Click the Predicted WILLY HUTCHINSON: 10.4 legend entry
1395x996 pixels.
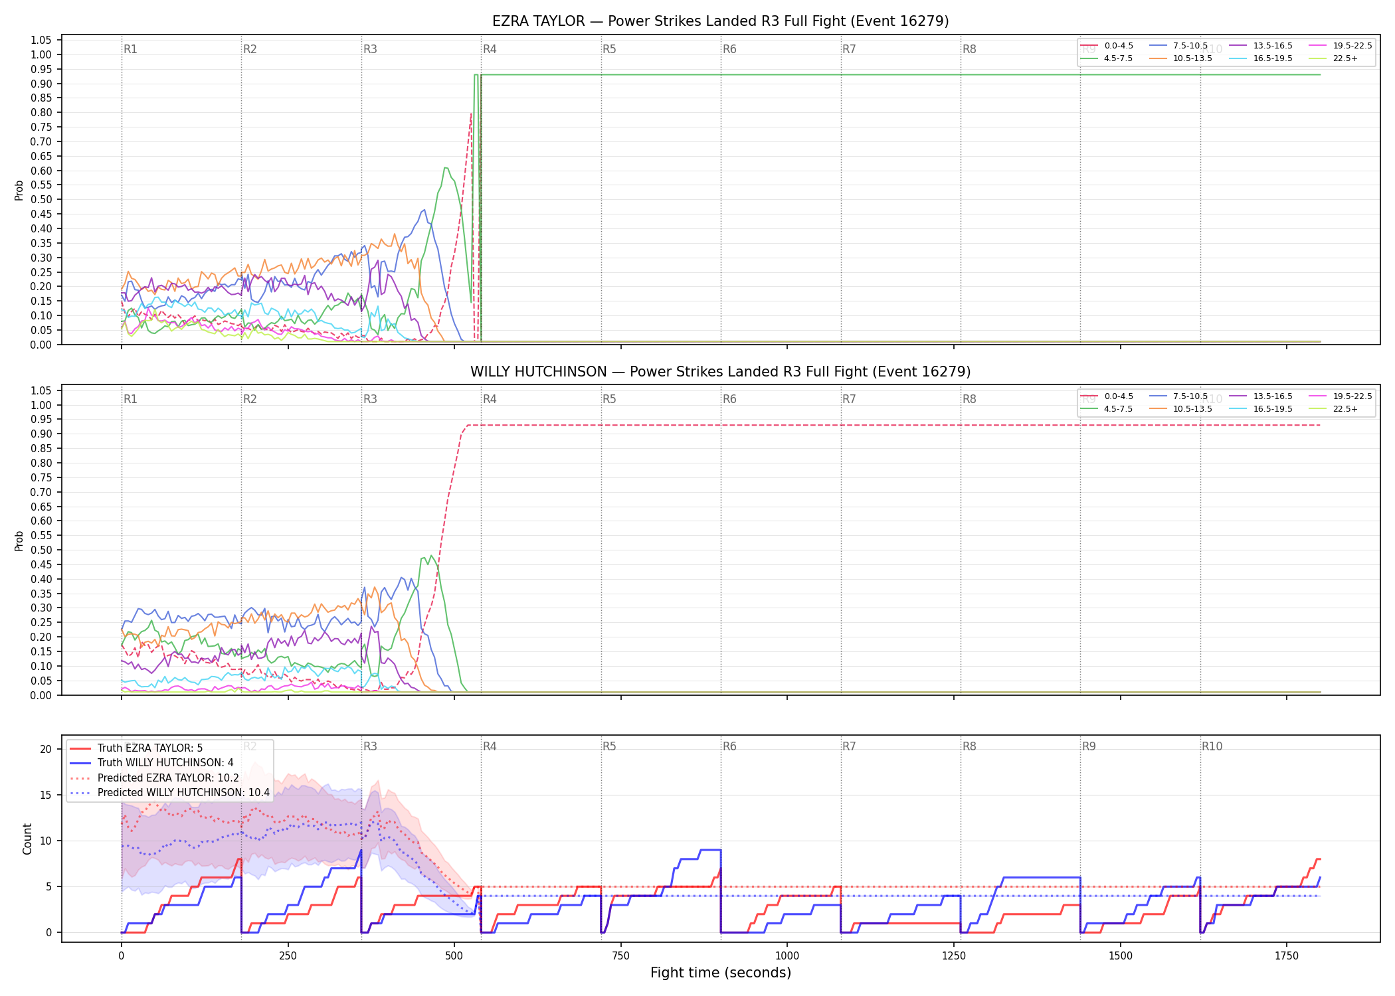pos(169,792)
